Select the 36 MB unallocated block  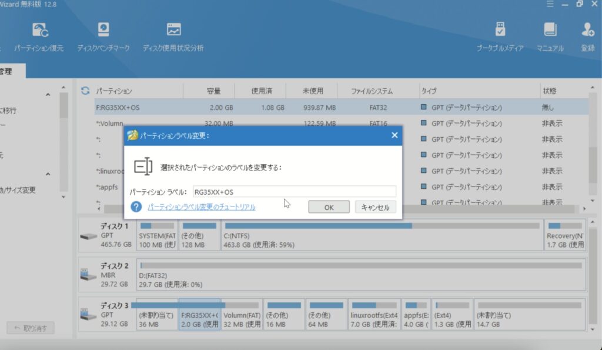[158, 315]
